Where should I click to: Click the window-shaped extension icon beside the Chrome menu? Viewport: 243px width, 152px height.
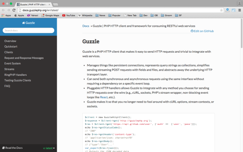pos(234,10)
